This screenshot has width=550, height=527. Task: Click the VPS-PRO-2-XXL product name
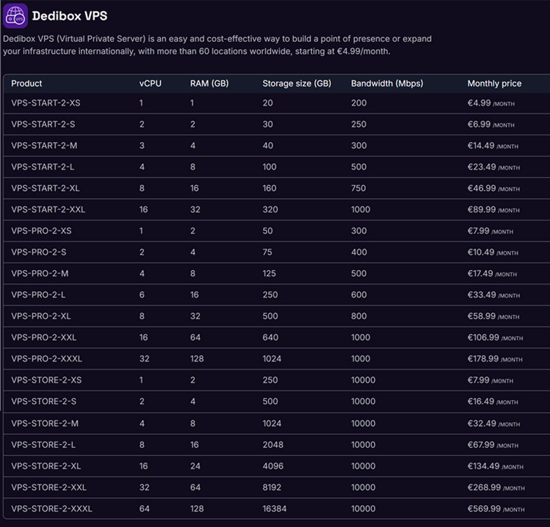tap(44, 337)
